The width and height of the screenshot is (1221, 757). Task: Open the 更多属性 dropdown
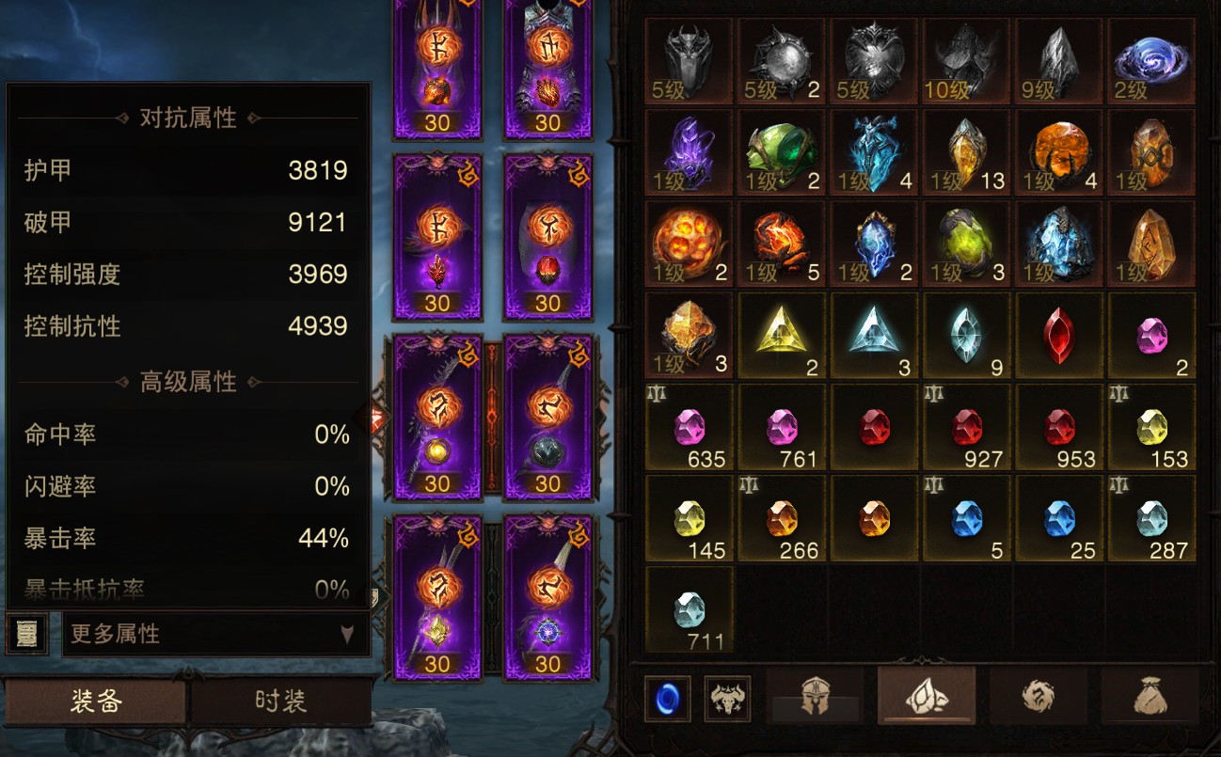[x=215, y=634]
